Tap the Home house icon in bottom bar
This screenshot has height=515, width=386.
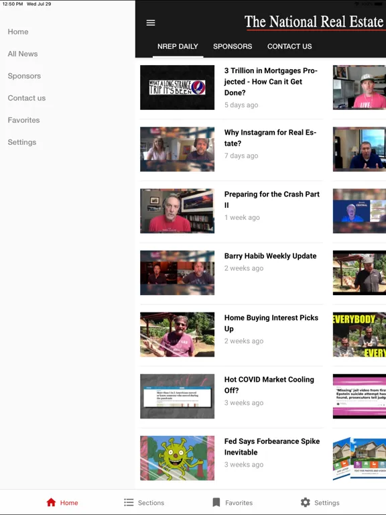coord(51,502)
